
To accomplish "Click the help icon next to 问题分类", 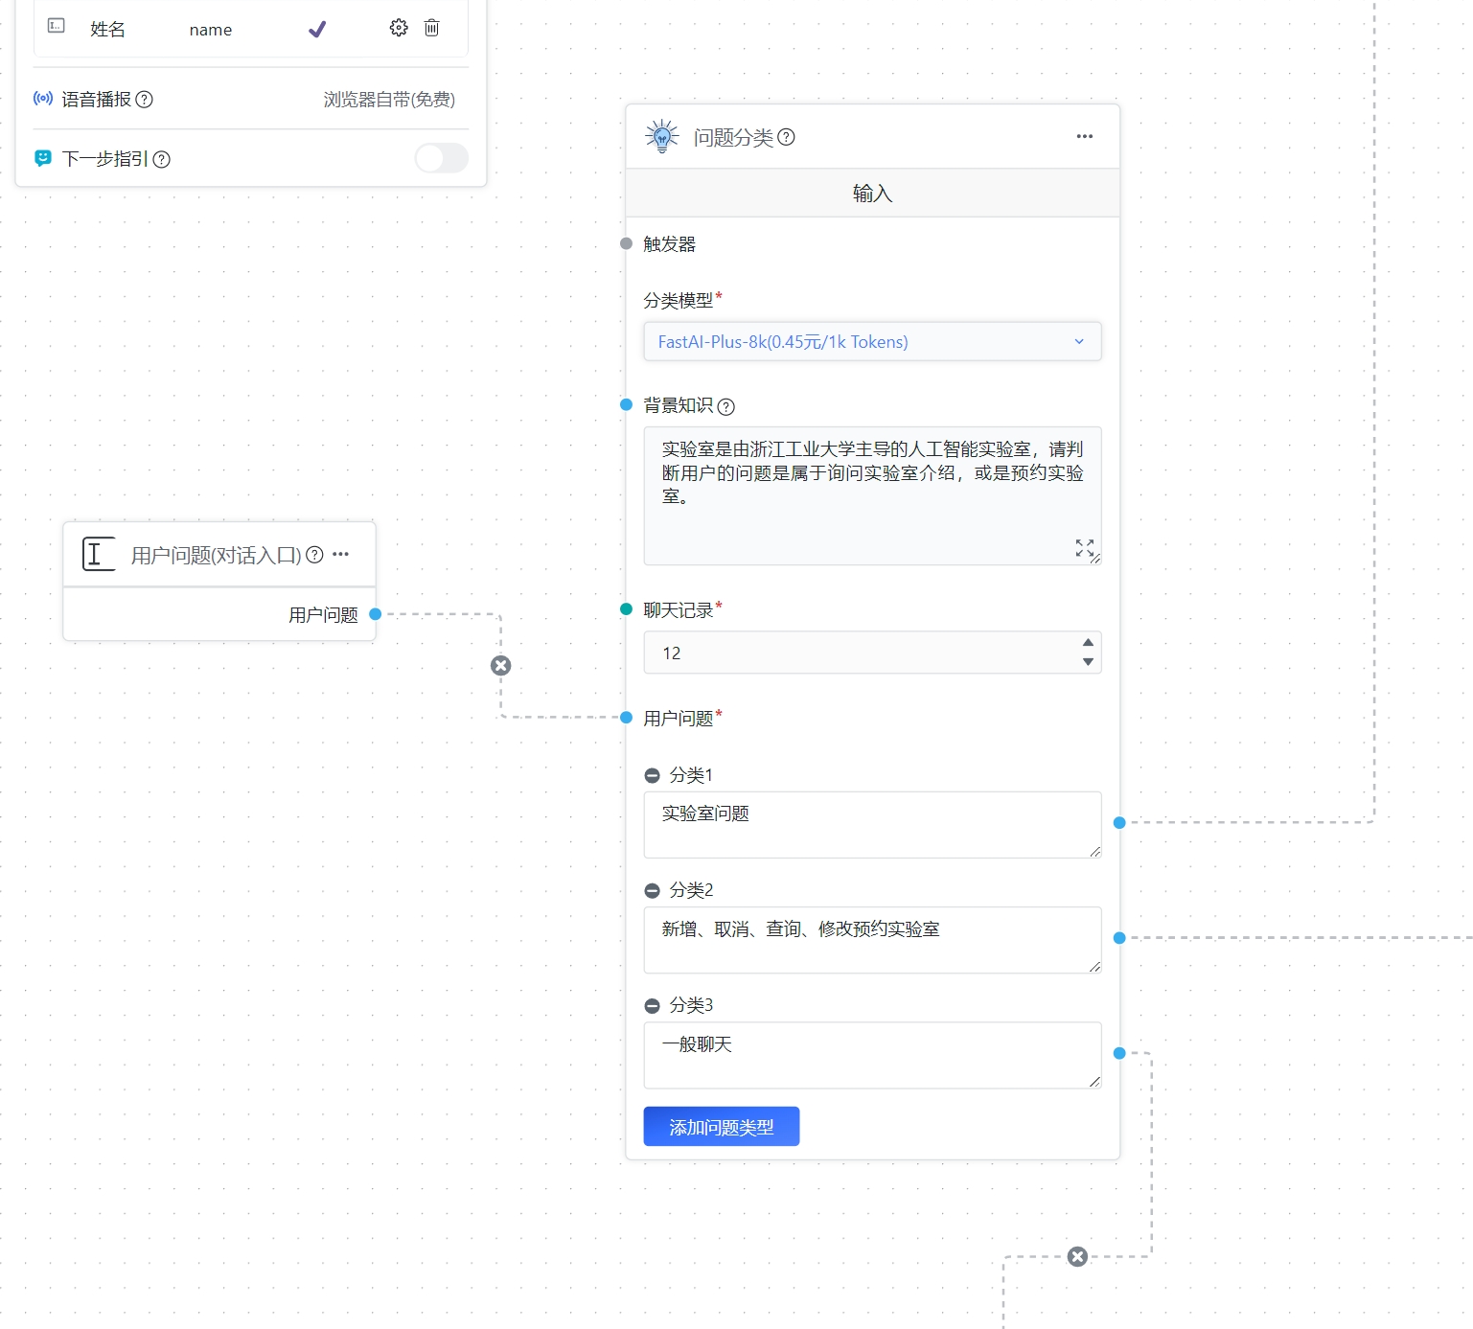I will tap(786, 137).
